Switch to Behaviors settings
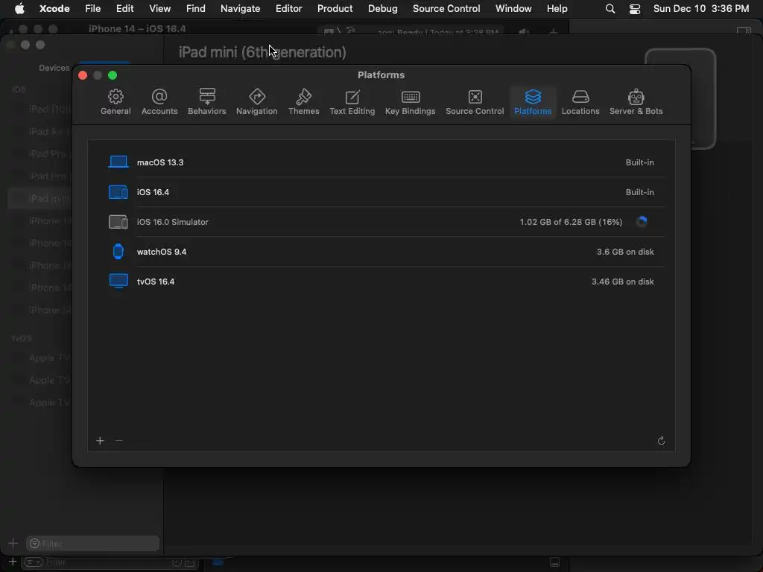 pos(207,102)
